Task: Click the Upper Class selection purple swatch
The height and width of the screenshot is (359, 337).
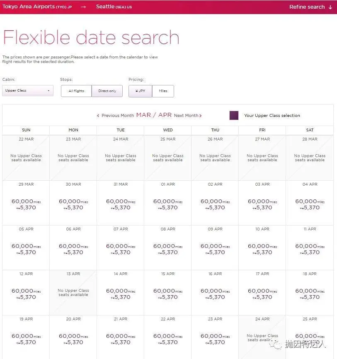Action: click(x=234, y=115)
